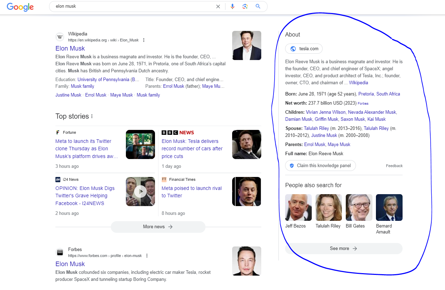Open Musk family sitelink under Wikipedia result
This screenshot has width=445, height=290.
tap(148, 95)
